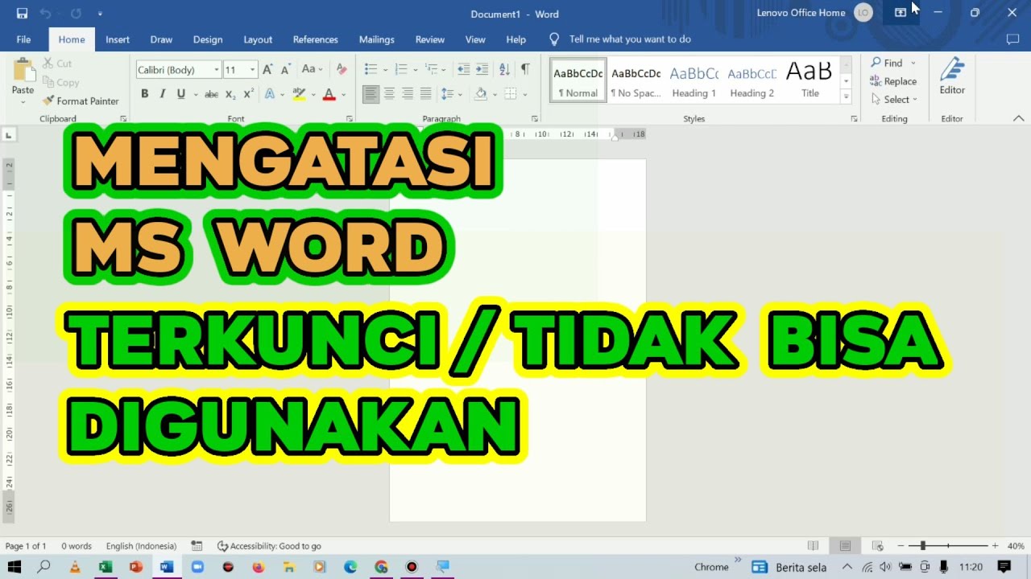Clear all formatting icon
Viewport: 1031px width, 579px height.
click(342, 70)
